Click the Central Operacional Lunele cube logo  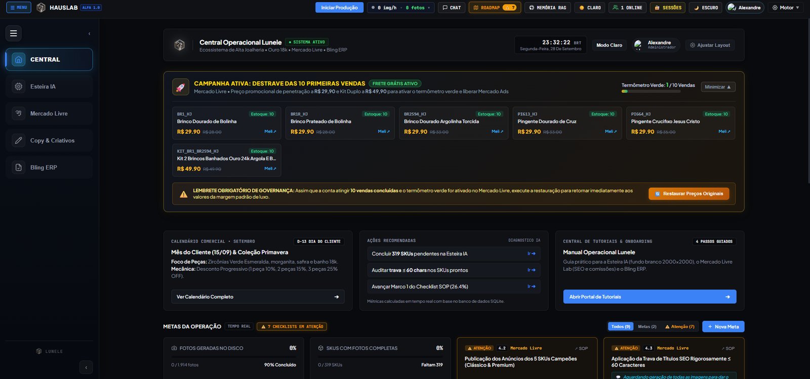click(x=179, y=45)
